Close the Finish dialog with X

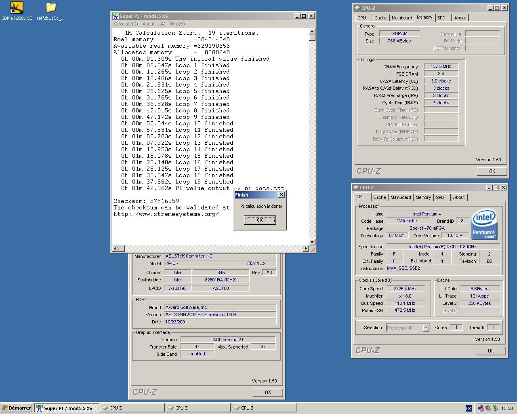[282, 195]
